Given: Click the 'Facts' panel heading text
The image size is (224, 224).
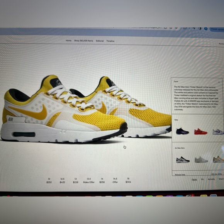Looking at the screenshot, I should tap(176, 81).
